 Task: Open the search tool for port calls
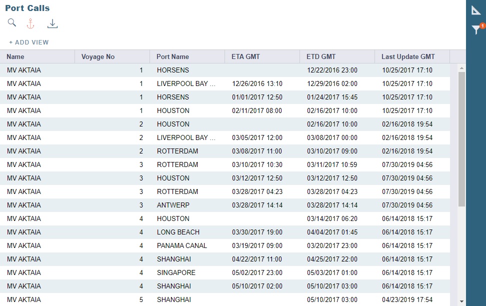pos(11,22)
